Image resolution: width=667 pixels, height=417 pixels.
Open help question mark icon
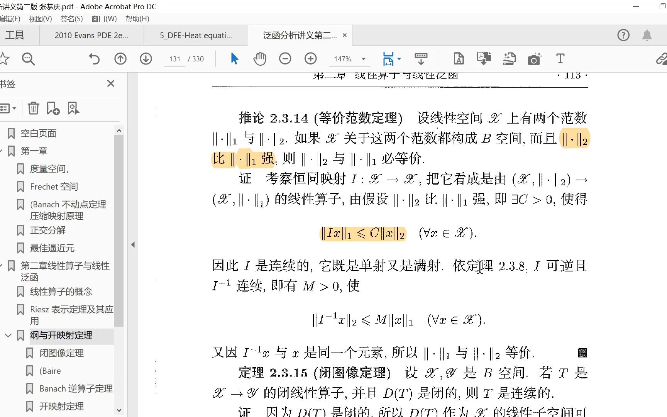click(623, 35)
